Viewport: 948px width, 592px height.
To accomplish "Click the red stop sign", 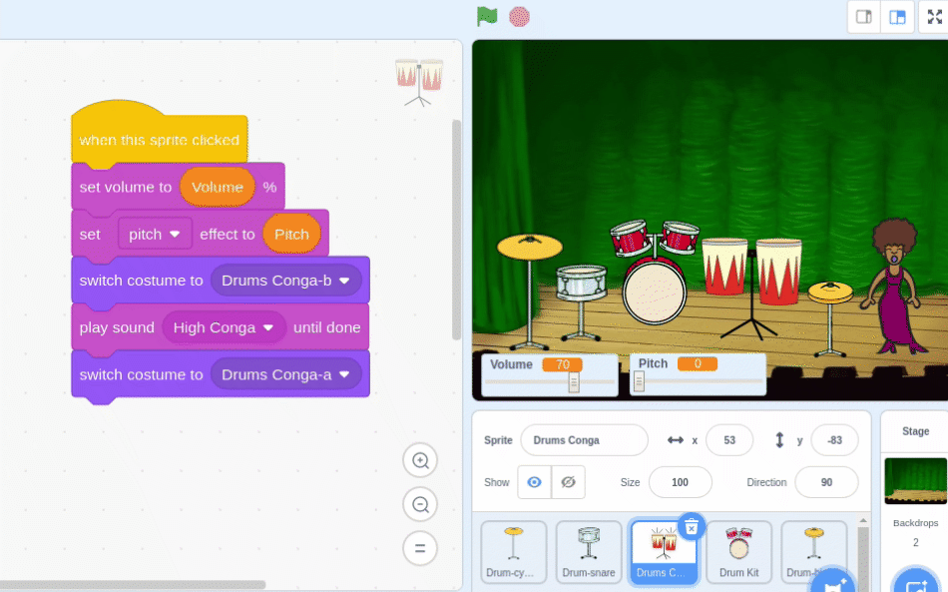I will [x=519, y=17].
